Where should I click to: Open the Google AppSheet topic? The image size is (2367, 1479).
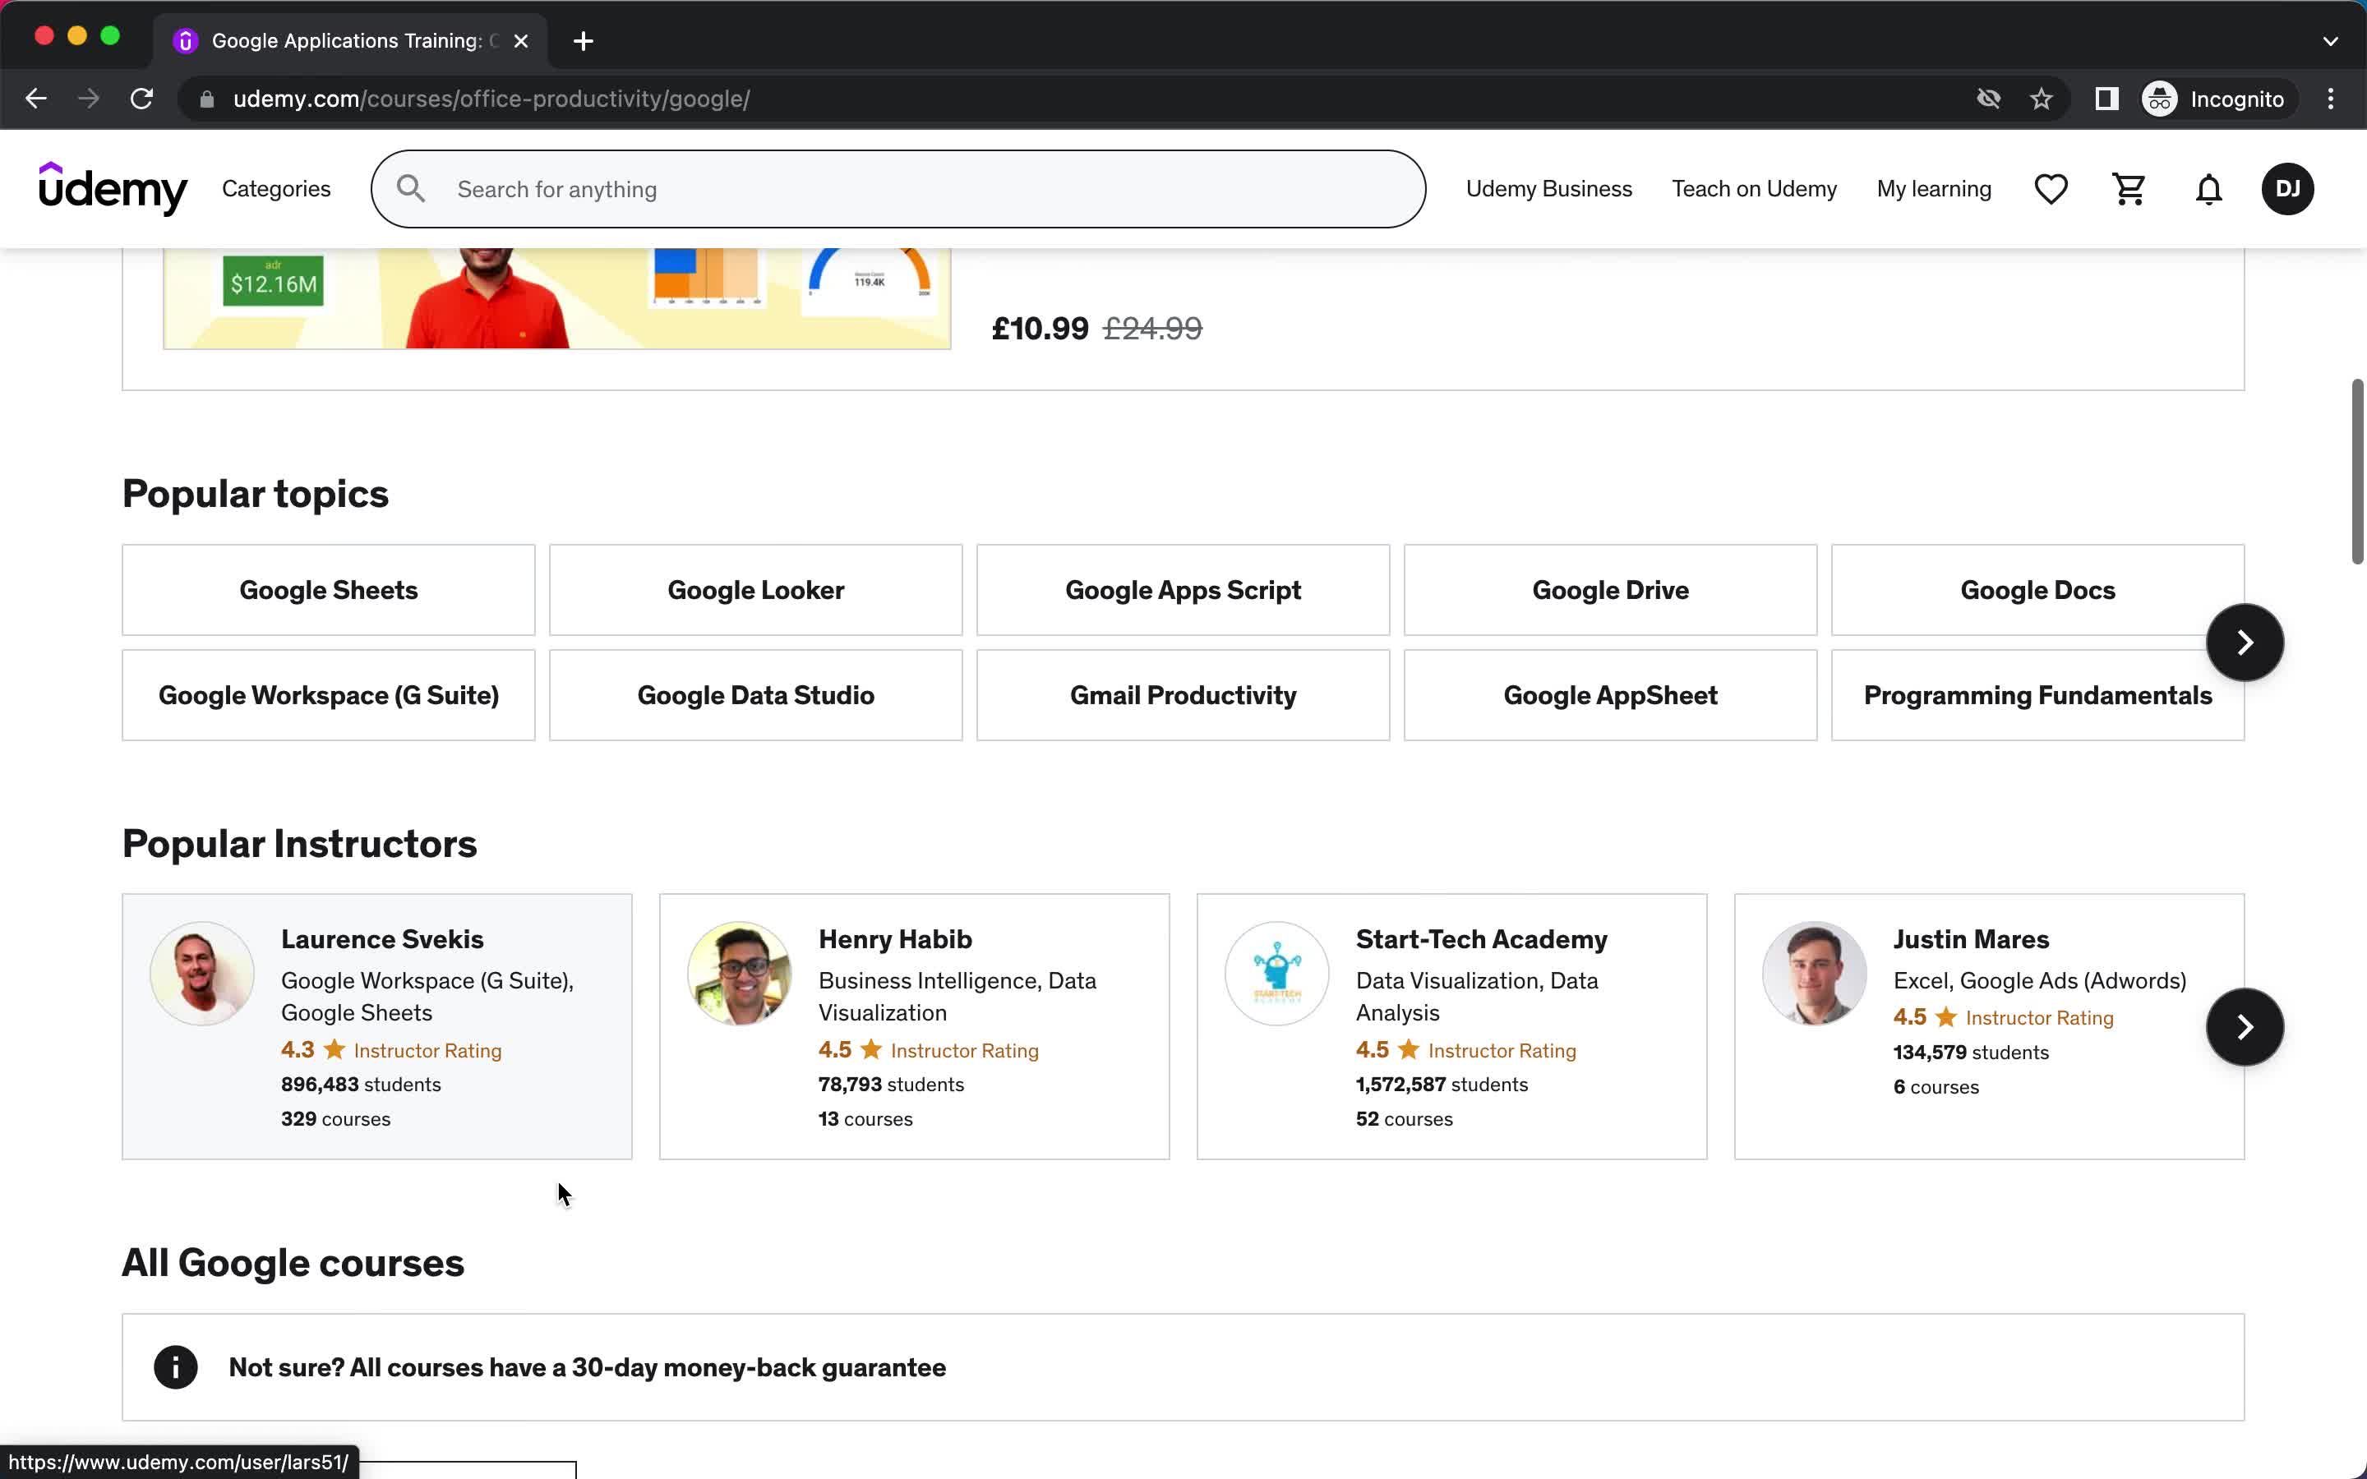pos(1610,695)
